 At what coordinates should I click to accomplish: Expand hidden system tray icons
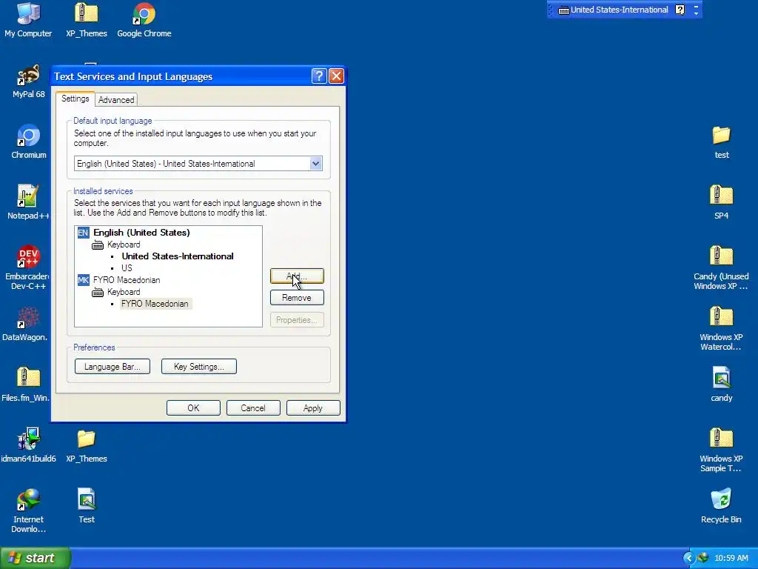point(688,558)
